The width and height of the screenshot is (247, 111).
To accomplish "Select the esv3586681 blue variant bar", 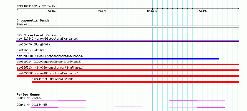I will (118, 59).
